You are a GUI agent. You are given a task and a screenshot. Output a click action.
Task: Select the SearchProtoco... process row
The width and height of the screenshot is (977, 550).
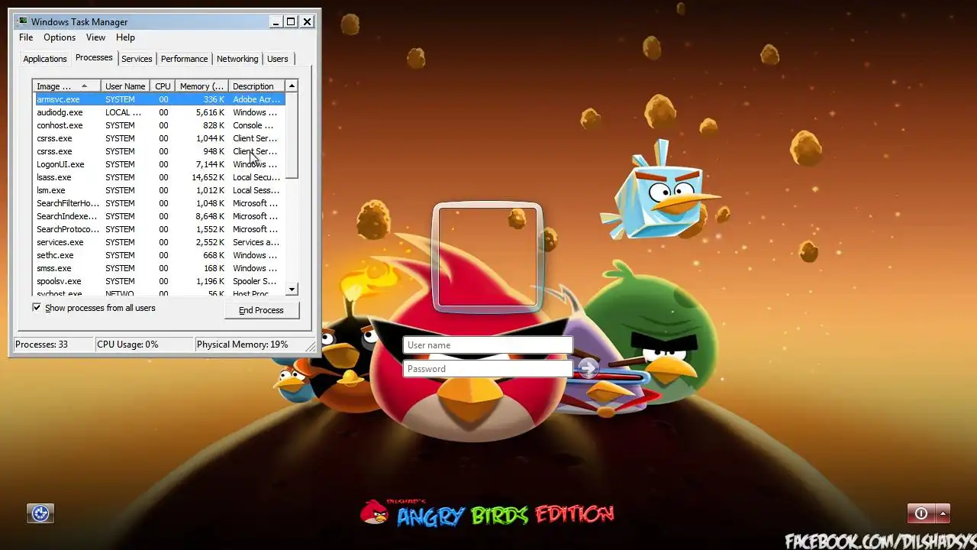pyautogui.click(x=160, y=229)
